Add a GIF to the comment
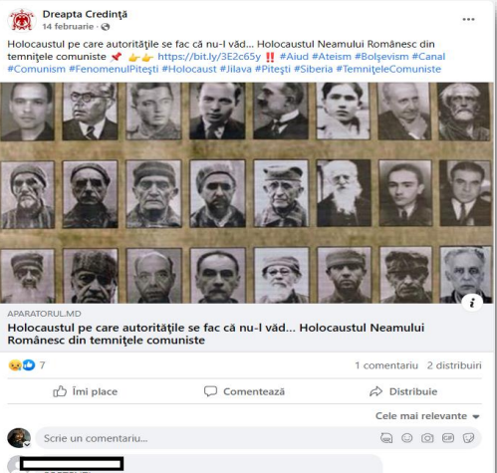497x473 pixels. tap(448, 438)
